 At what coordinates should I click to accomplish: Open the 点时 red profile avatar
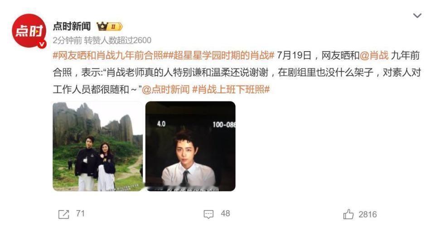click(x=29, y=30)
